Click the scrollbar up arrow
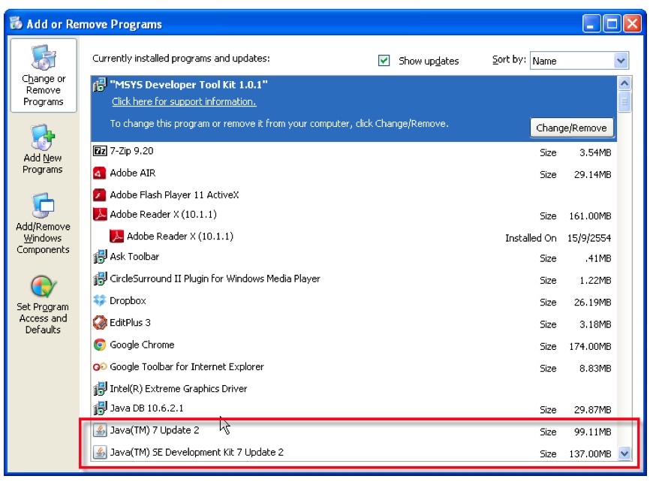The image size is (653, 482). click(624, 84)
